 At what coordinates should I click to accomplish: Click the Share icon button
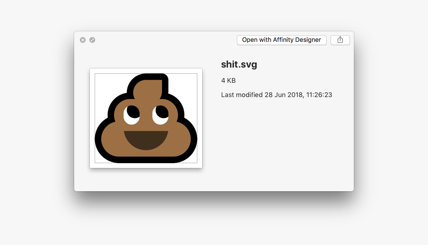pyautogui.click(x=340, y=40)
